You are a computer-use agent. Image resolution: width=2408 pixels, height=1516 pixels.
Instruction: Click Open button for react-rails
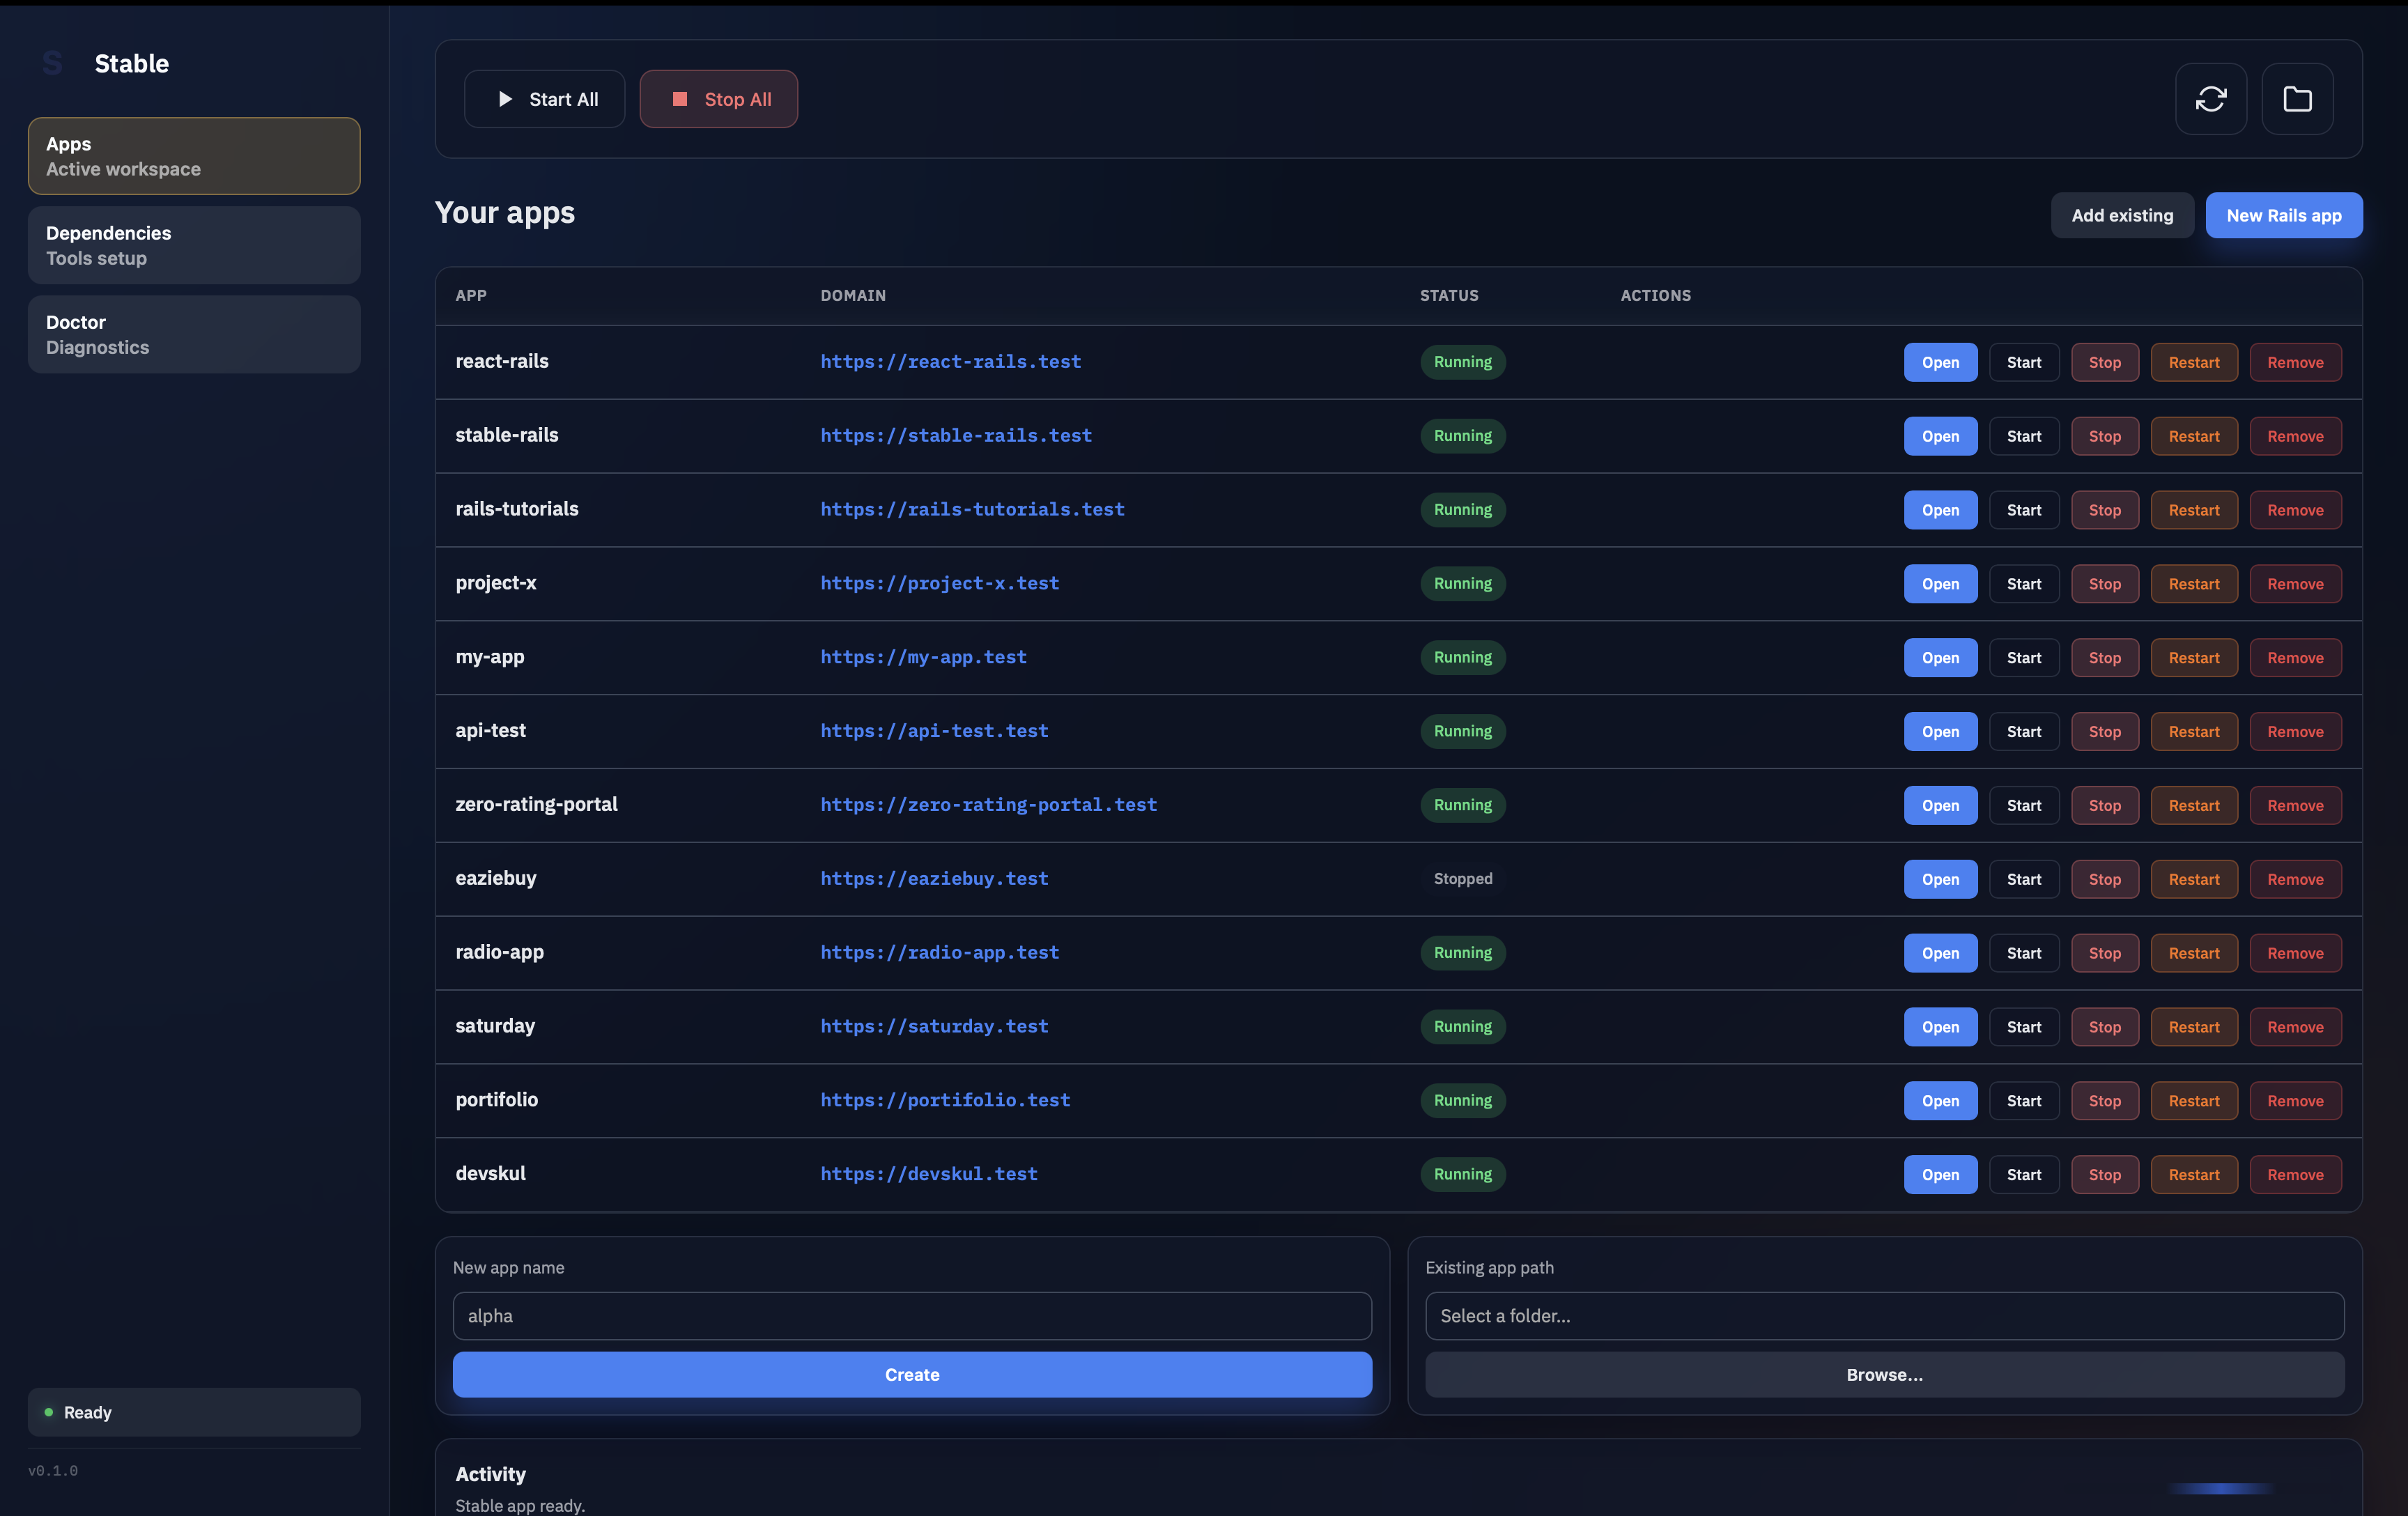coord(1940,362)
